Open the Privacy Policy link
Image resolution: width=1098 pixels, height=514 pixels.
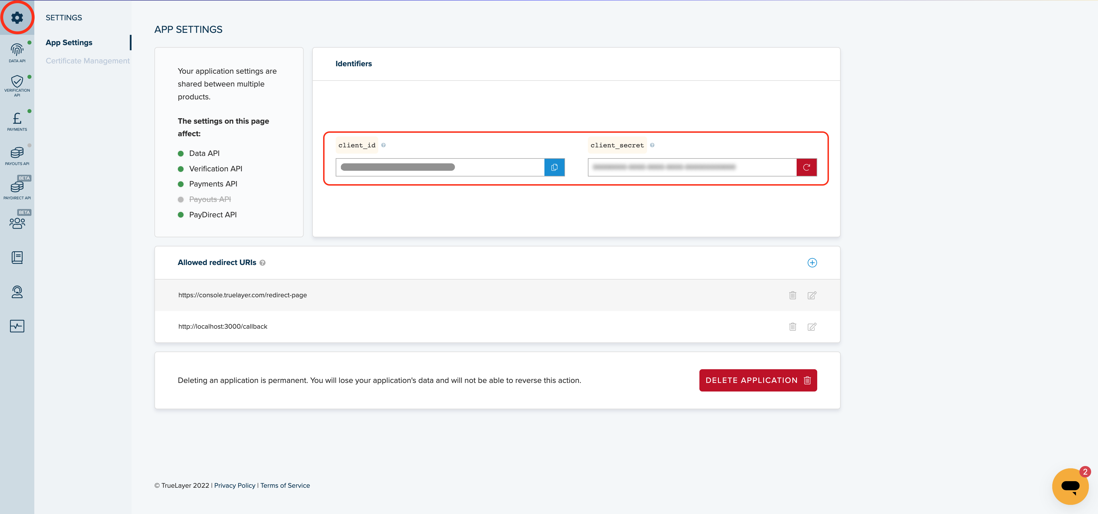coord(234,485)
